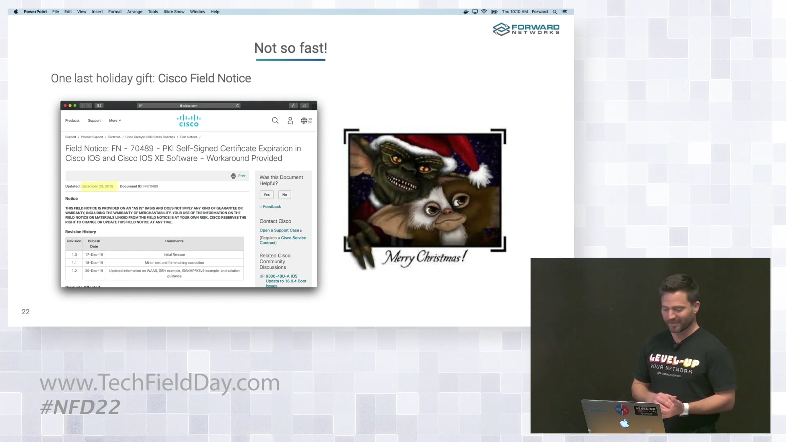The width and height of the screenshot is (786, 442).
Task: Click the Spotlight search icon in menu bar
Action: [x=555, y=12]
